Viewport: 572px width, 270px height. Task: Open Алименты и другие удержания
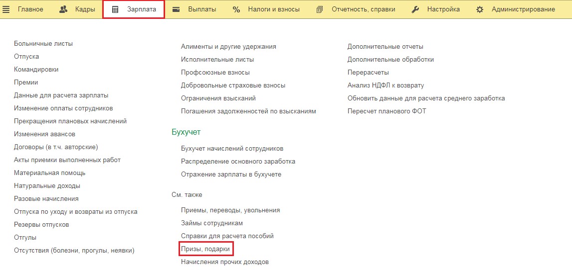coord(228,47)
